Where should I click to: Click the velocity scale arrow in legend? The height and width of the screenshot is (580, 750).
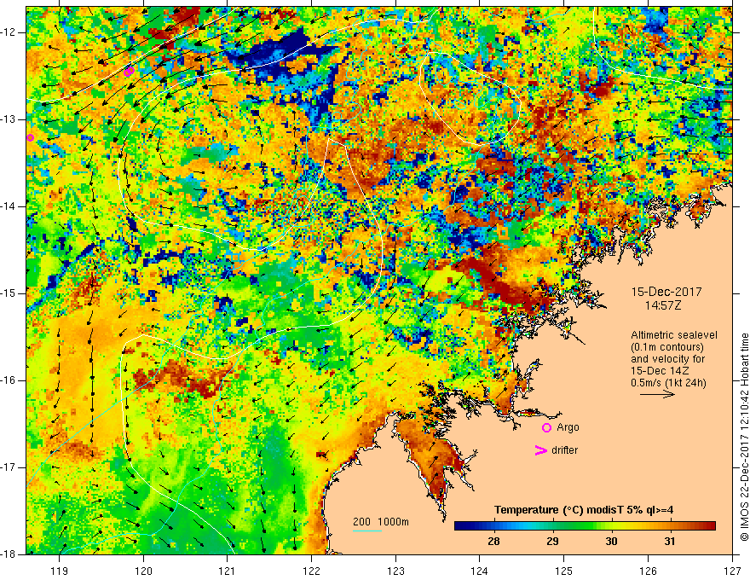(657, 394)
